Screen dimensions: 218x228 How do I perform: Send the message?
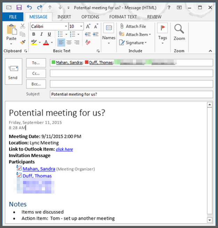pyautogui.click(x=14, y=72)
